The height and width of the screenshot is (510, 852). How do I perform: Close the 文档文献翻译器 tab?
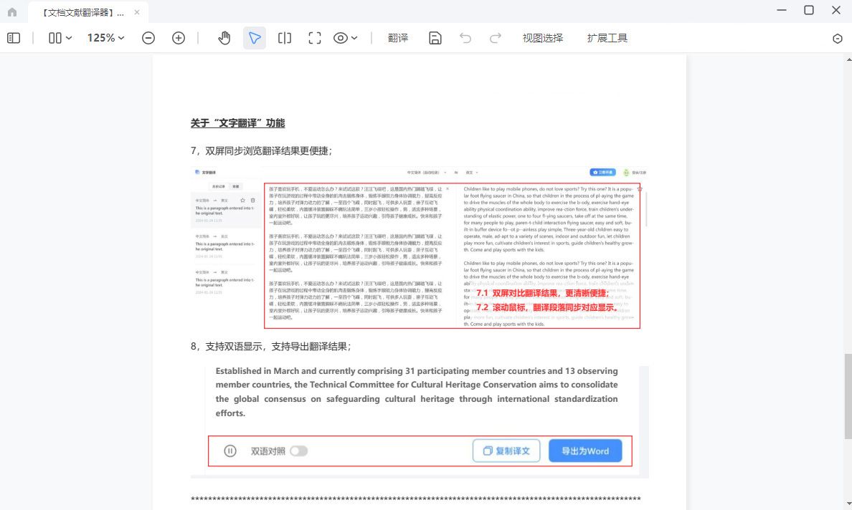coord(137,12)
